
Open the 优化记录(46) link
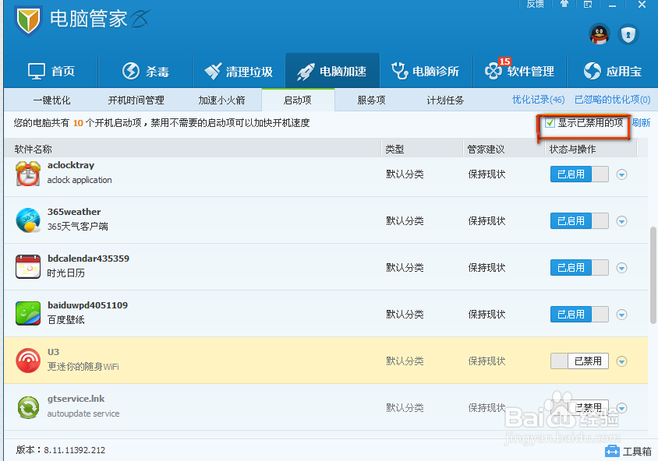coord(539,100)
